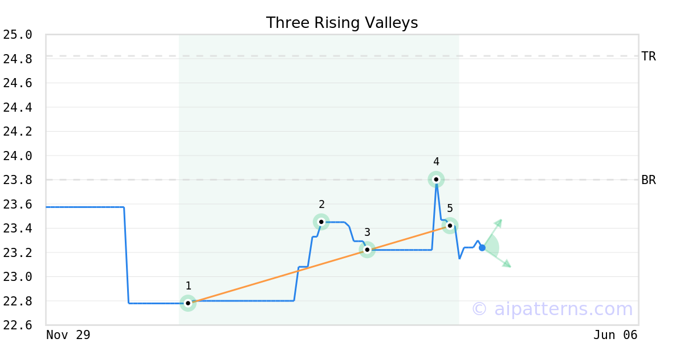Click the upward green projection arrow

[x=498, y=223]
